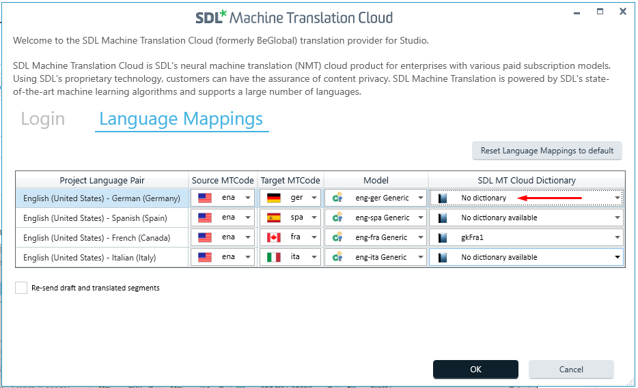This screenshot has height=388, width=638.
Task: Expand the eng-fra Generic model dropdown
Action: (x=421, y=237)
